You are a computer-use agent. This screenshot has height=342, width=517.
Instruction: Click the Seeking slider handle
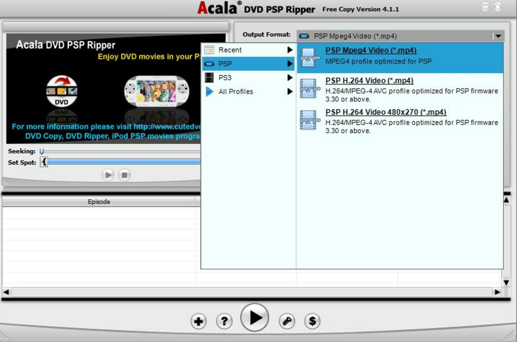click(42, 151)
